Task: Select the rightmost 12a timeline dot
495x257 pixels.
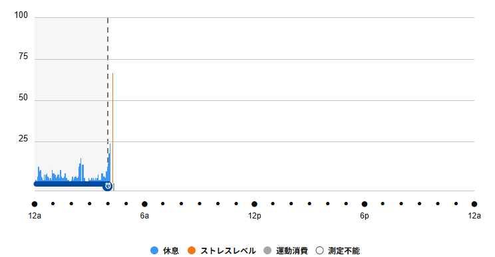Action: click(x=474, y=204)
